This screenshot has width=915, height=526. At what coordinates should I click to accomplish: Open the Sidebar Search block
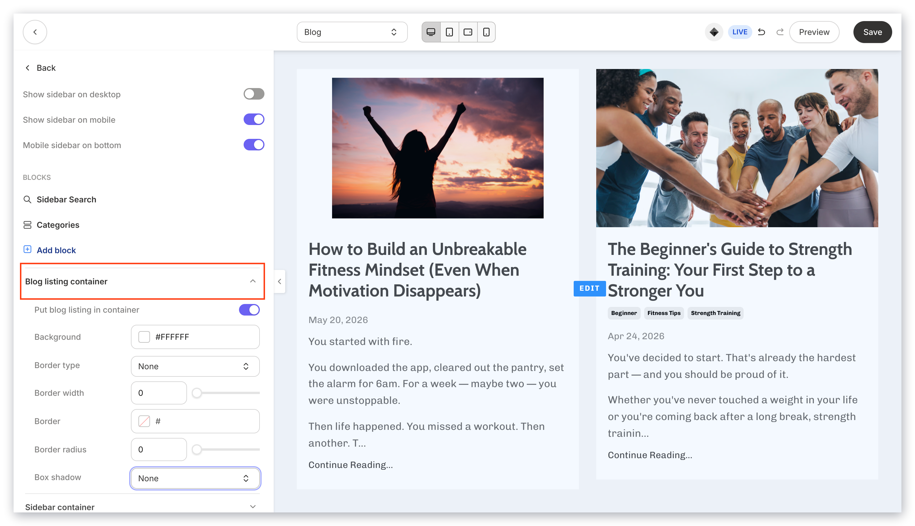point(66,199)
